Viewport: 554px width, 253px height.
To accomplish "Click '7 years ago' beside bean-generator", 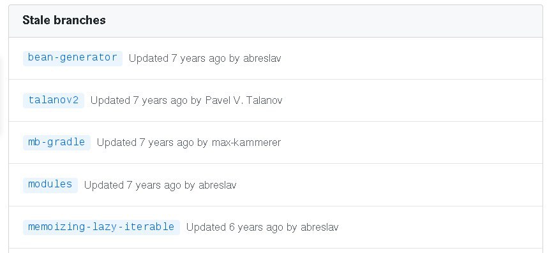I will [x=198, y=58].
